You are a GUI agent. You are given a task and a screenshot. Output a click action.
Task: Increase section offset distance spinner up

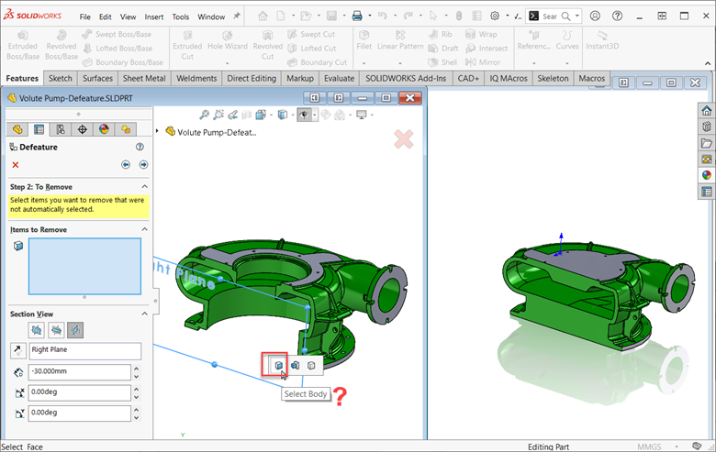pyautogui.click(x=136, y=369)
